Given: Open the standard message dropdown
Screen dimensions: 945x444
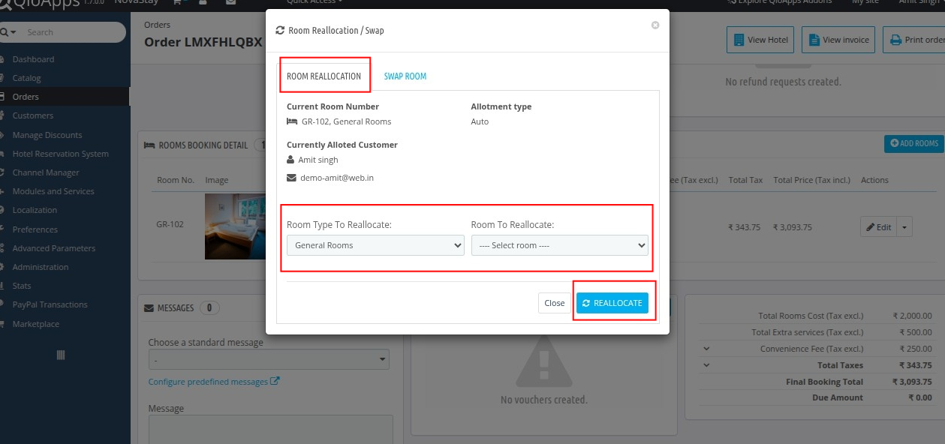Looking at the screenshot, I should point(269,360).
